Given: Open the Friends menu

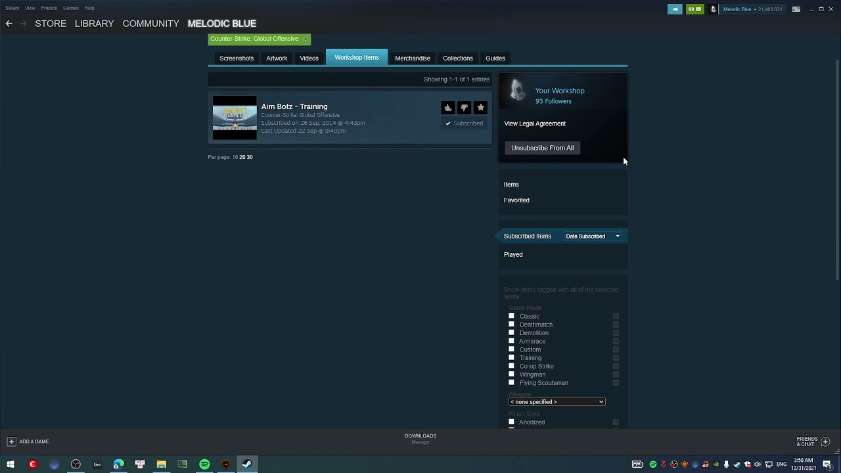Looking at the screenshot, I should point(49,8).
